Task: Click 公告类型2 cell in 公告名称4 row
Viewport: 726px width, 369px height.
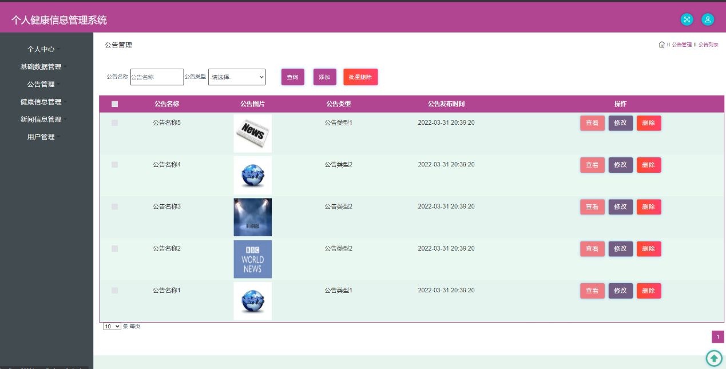Action: [338, 165]
